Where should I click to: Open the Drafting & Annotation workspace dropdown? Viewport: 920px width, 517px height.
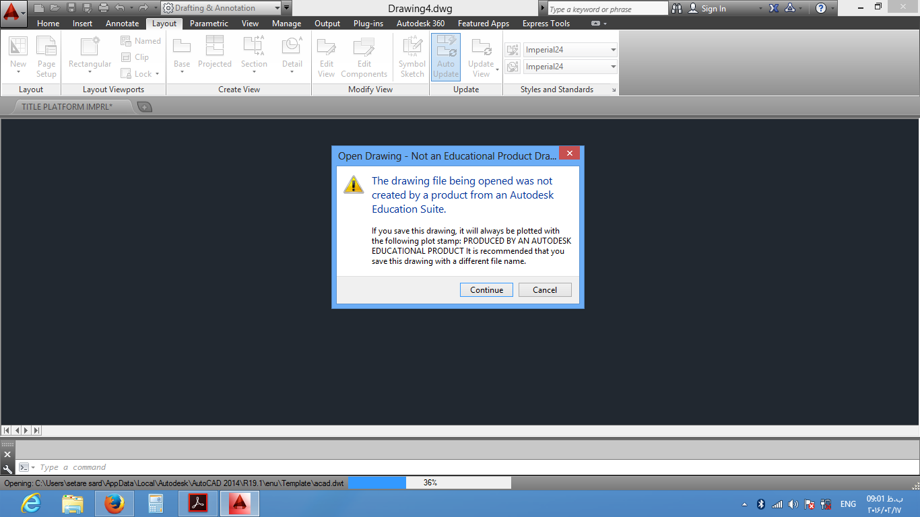[222, 8]
